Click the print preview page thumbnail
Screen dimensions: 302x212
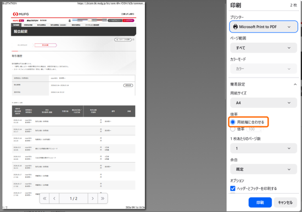pyautogui.click(x=74, y=105)
